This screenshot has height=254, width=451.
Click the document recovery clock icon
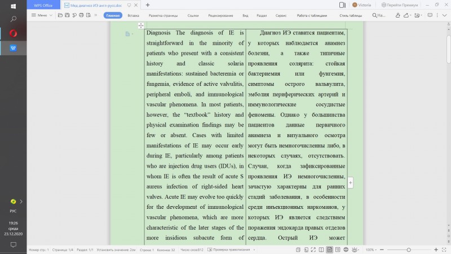pyautogui.click(x=298, y=249)
